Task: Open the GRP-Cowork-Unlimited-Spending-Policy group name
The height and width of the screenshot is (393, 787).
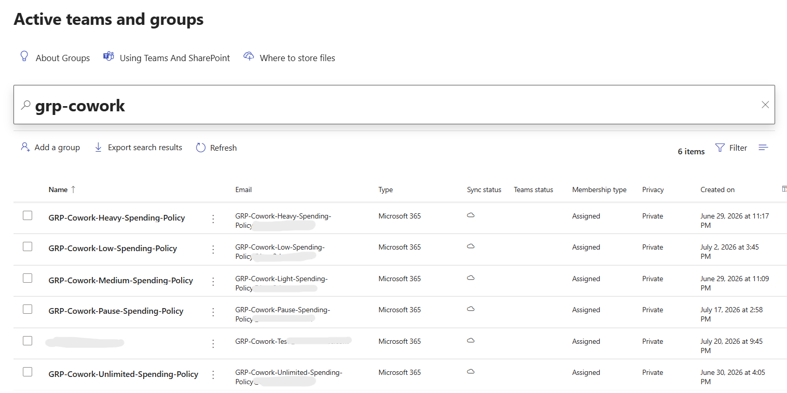Action: [123, 374]
